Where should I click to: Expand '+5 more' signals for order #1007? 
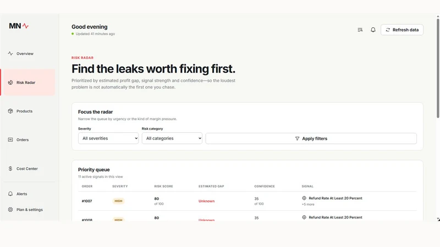coord(308,204)
